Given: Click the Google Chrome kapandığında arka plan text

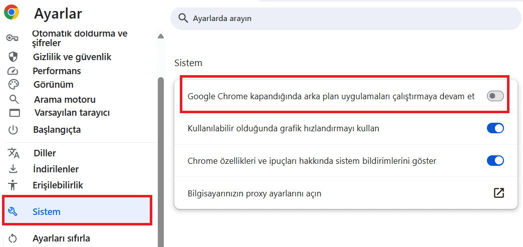Looking at the screenshot, I should pyautogui.click(x=331, y=97).
